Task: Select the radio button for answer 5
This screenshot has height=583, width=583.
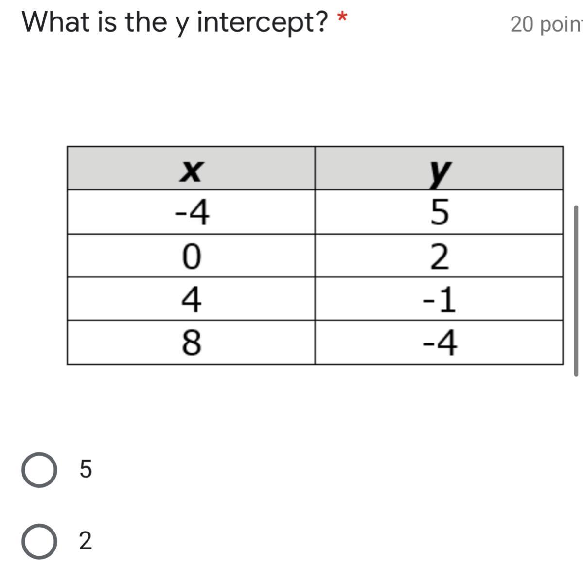Action: [39, 470]
